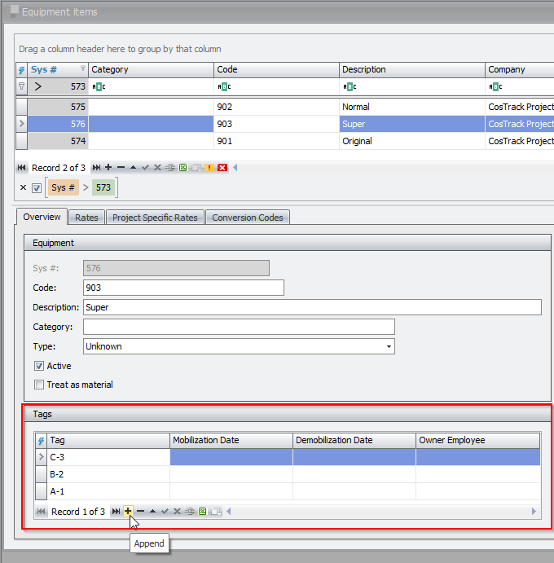The image size is (554, 563).
Task: Change Description filter condition ABC icon
Action: pos(350,86)
